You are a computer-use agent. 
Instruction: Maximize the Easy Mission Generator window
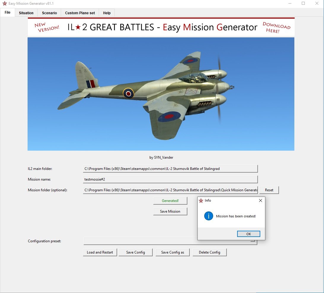[x=303, y=4]
